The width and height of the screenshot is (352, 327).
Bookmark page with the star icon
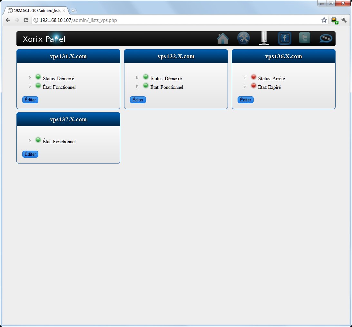point(324,20)
